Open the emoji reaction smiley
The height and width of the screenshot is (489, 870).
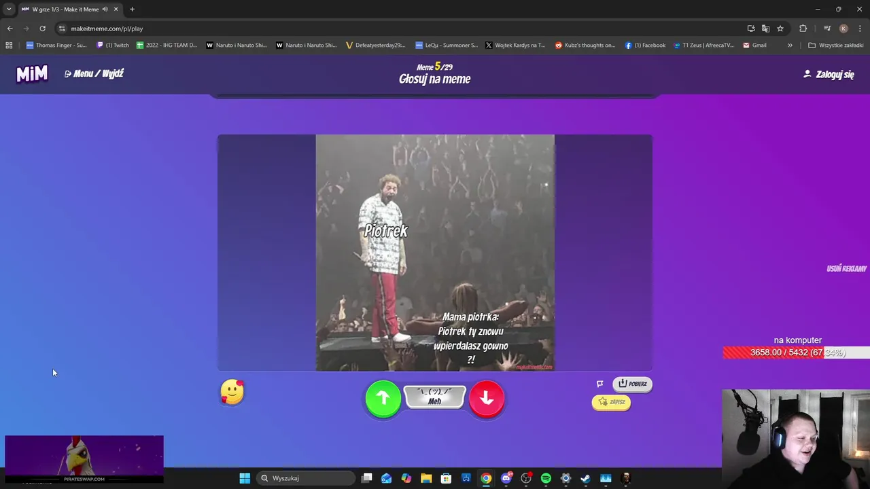[232, 392]
